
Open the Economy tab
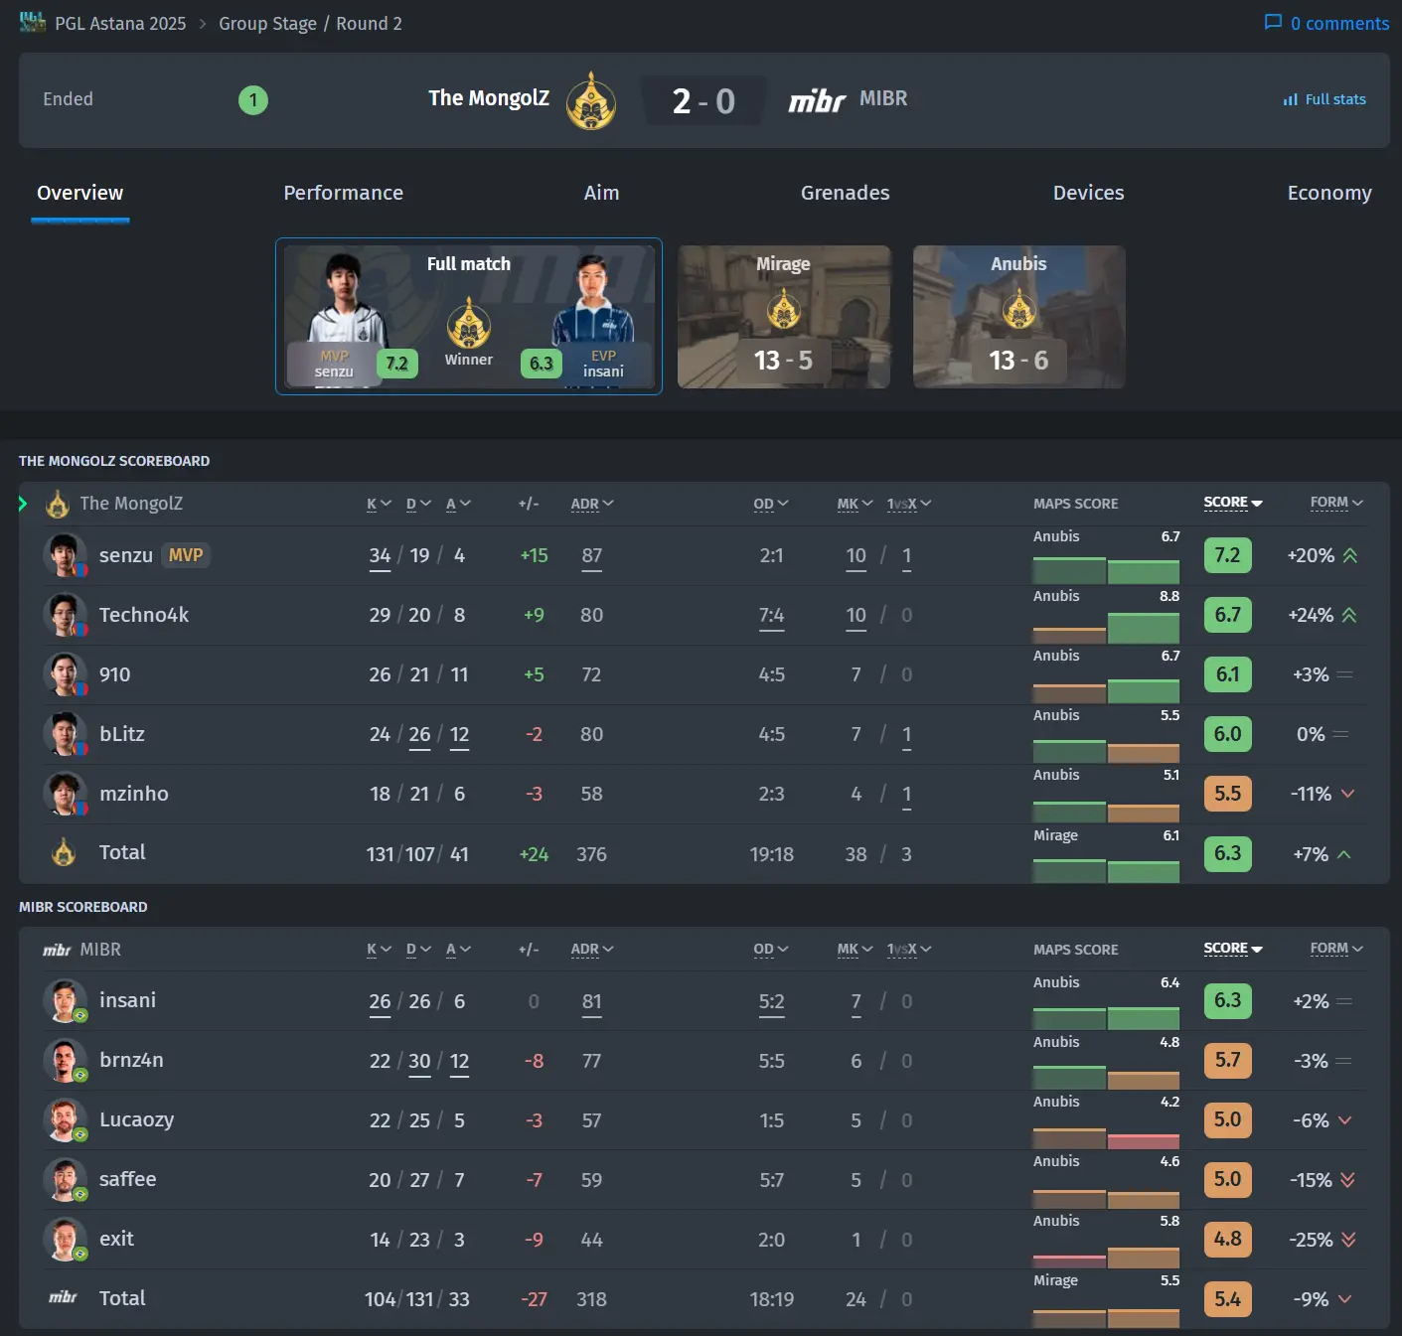[x=1329, y=193]
